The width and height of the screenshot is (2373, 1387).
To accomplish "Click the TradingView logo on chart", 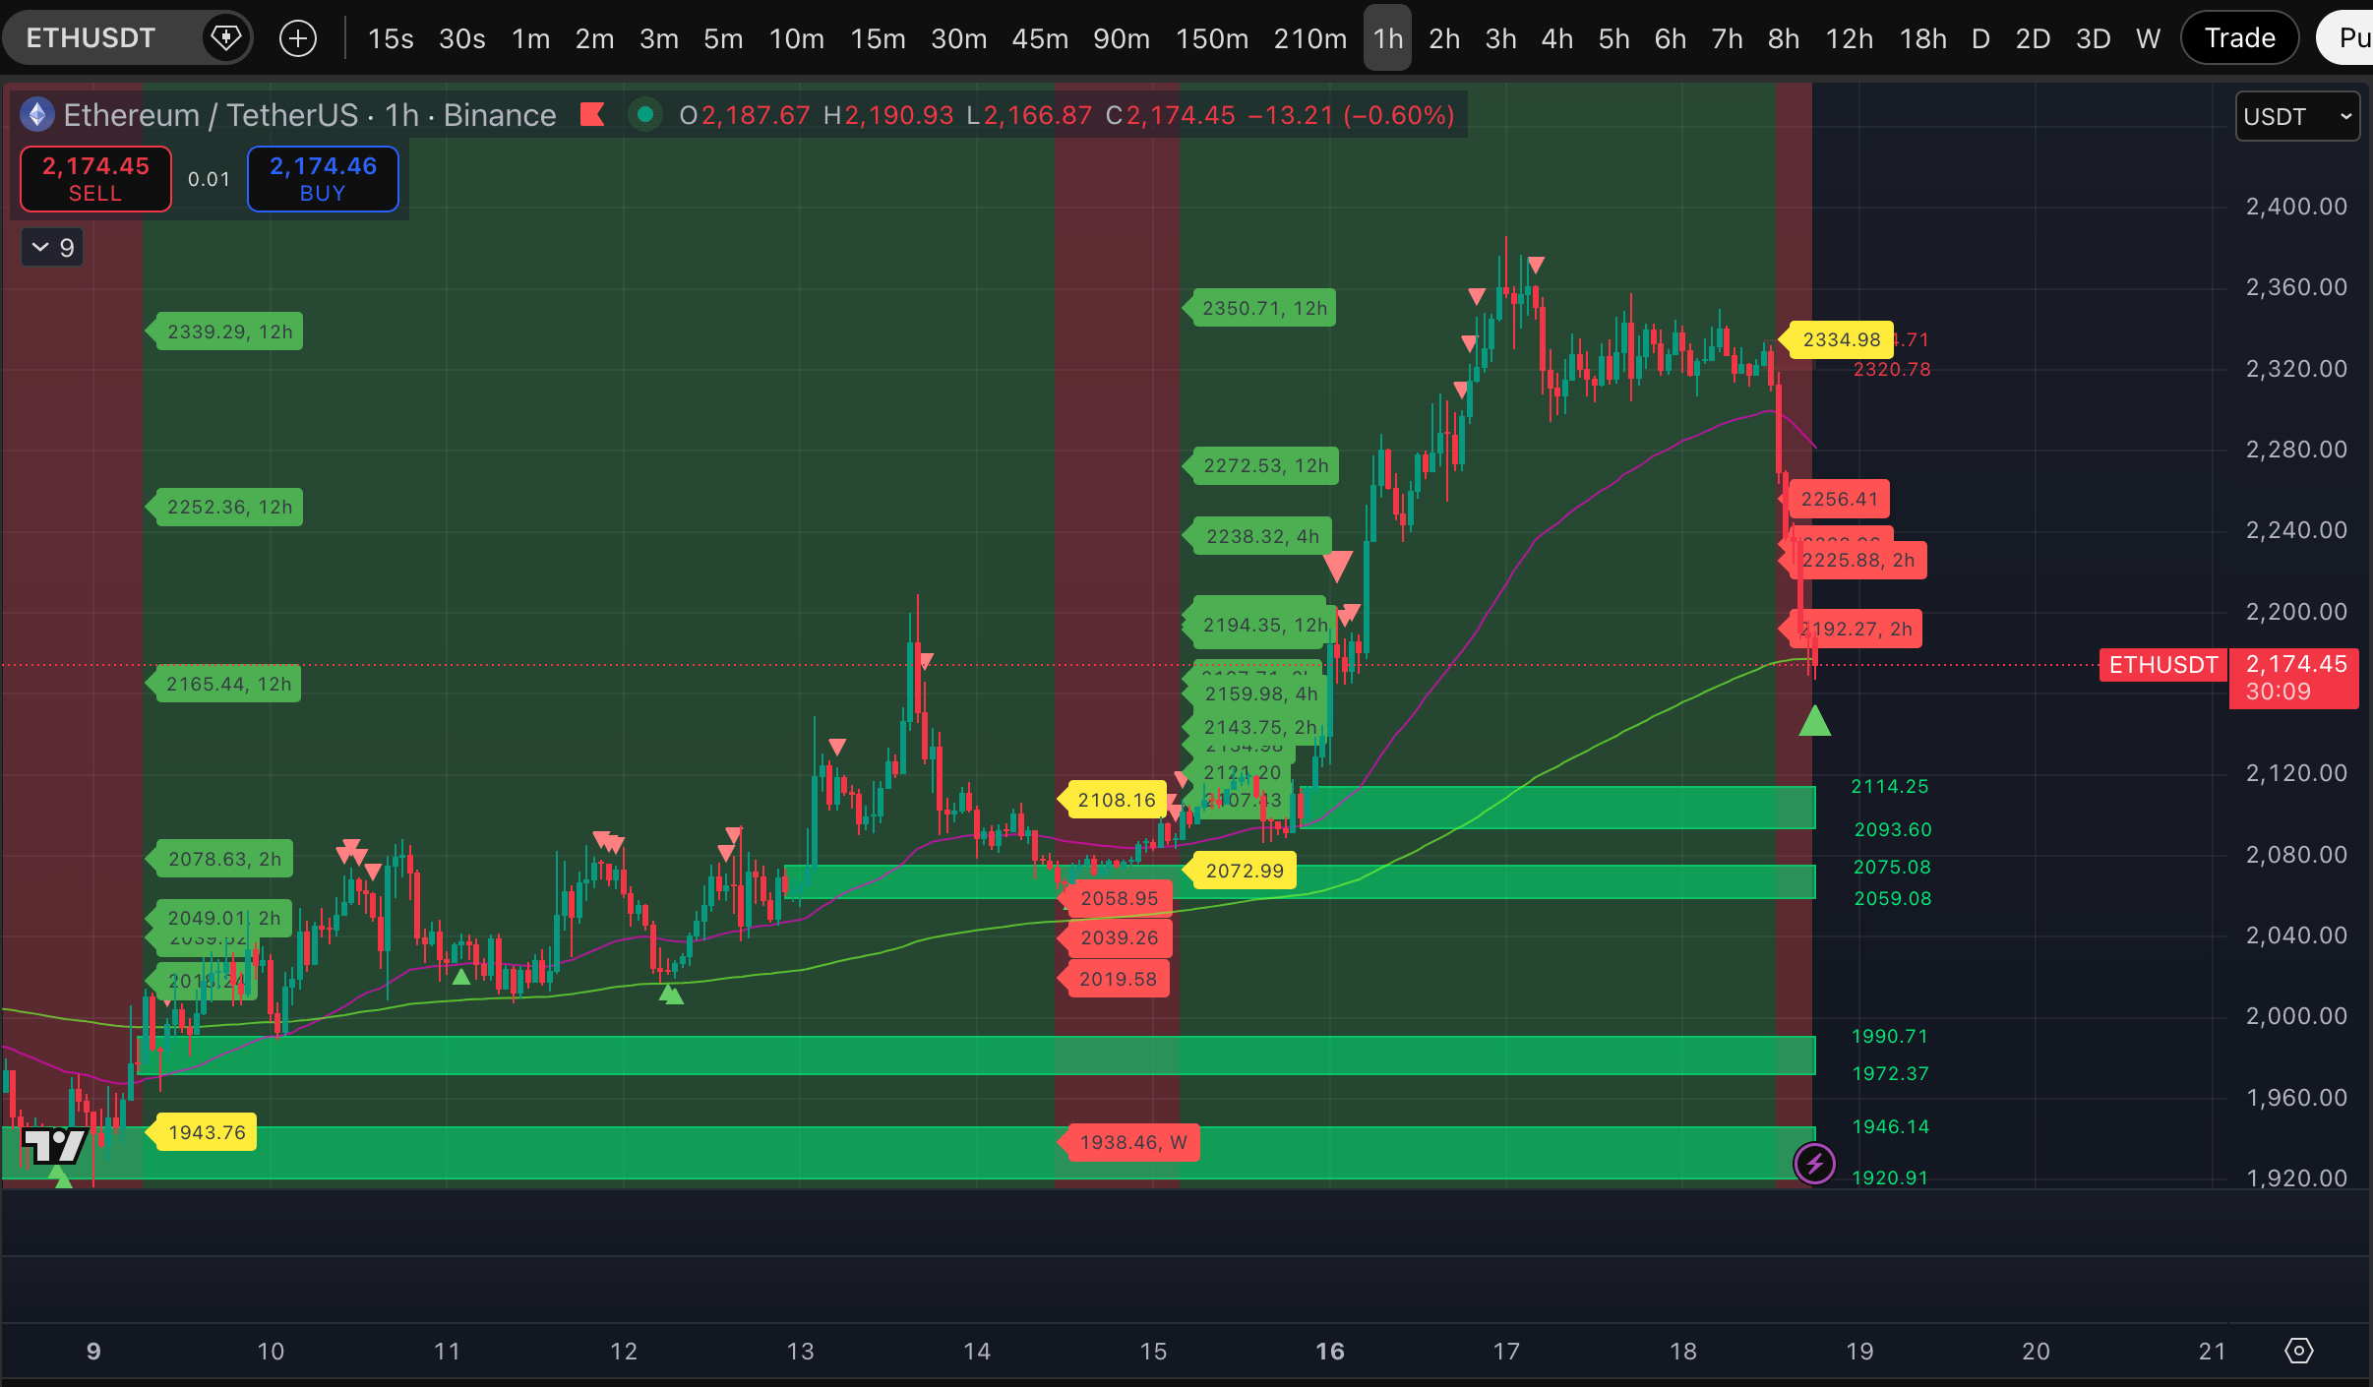I will [55, 1145].
